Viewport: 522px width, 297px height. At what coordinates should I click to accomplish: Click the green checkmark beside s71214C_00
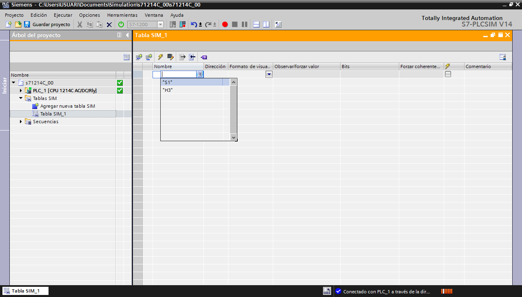pos(120,83)
